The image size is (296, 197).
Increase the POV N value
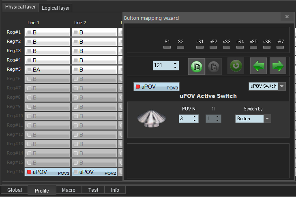pyautogui.click(x=195, y=117)
